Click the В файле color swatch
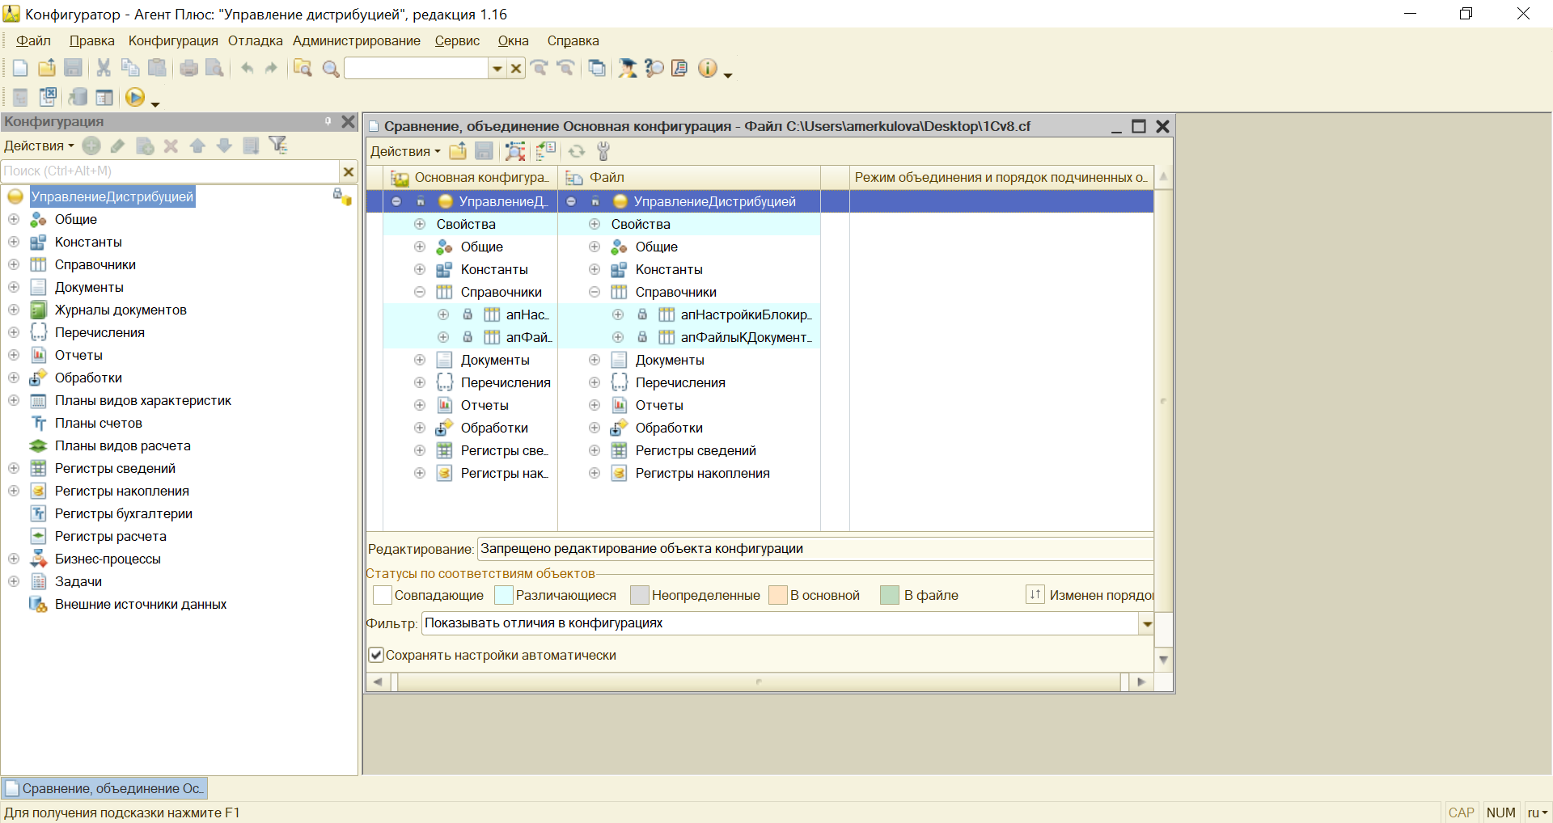 tap(890, 595)
